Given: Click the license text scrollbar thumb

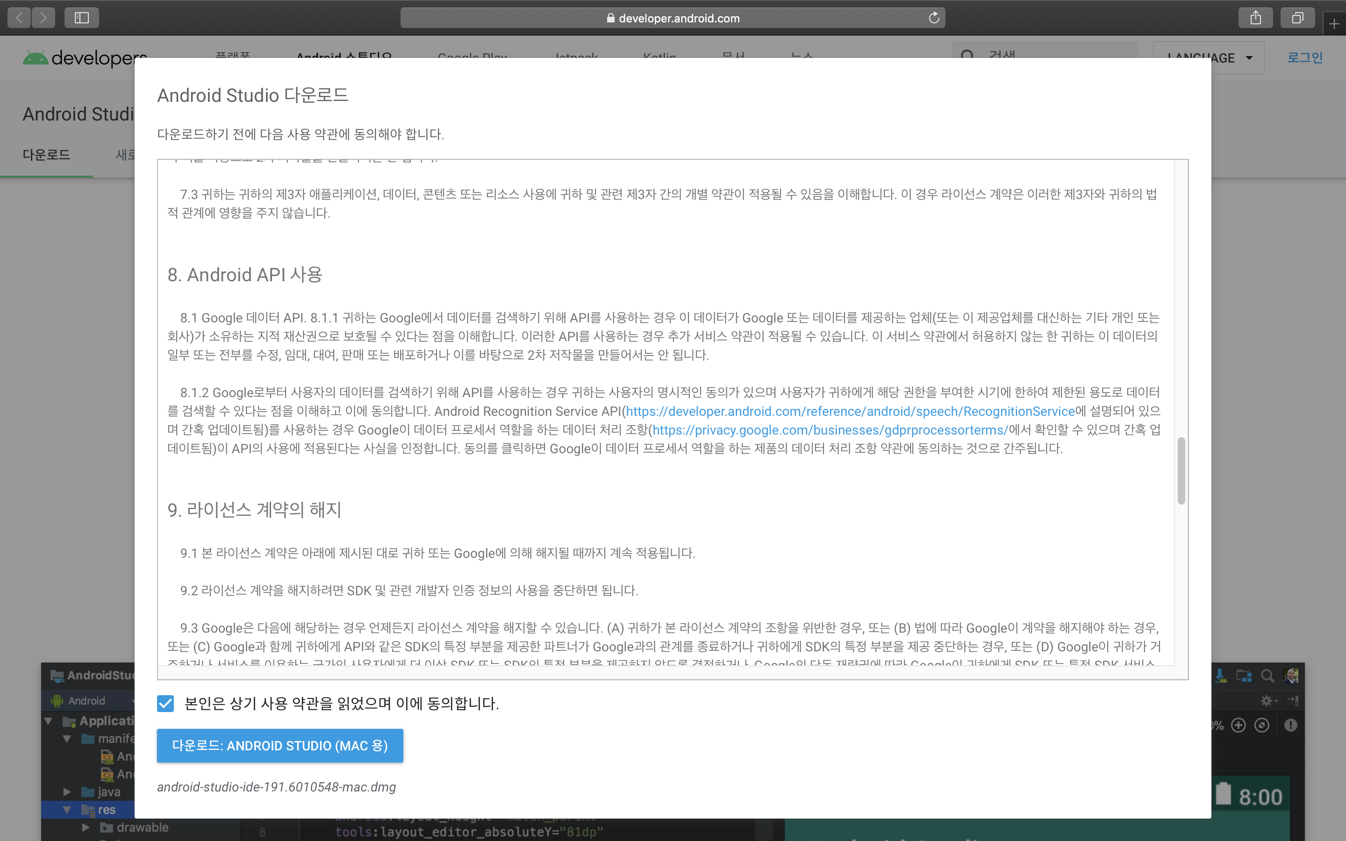Looking at the screenshot, I should click(x=1181, y=470).
